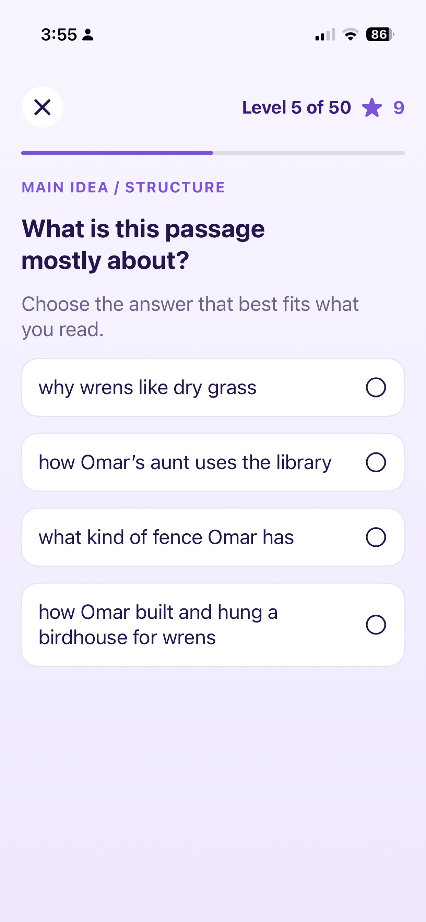Tap the cellular signal bars icon
426x922 pixels.
[325, 34]
